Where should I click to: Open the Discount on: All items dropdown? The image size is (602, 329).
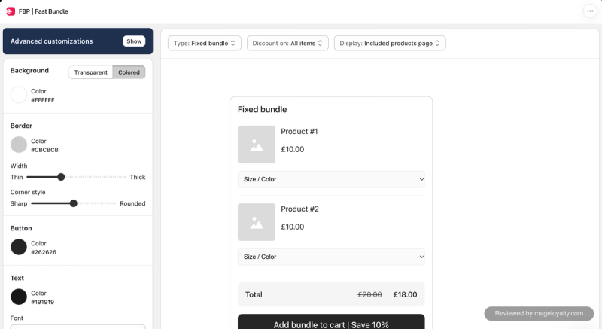coord(287,43)
